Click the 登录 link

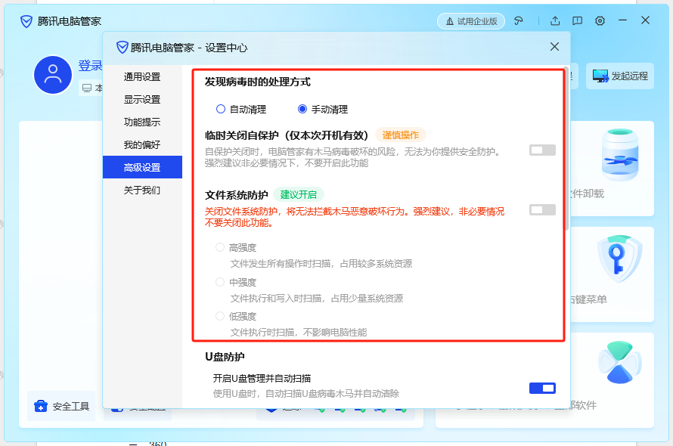(90, 66)
